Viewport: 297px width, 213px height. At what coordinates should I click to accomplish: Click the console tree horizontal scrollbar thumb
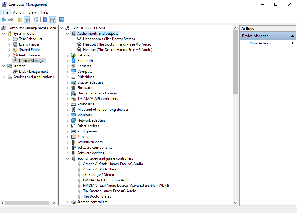click(27, 203)
